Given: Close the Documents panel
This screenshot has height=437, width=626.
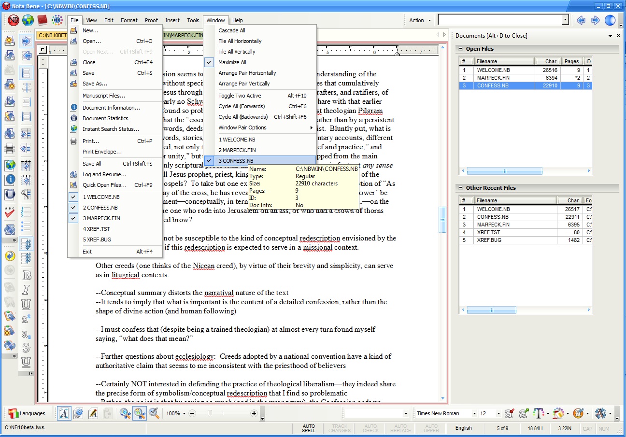Looking at the screenshot, I should [618, 36].
